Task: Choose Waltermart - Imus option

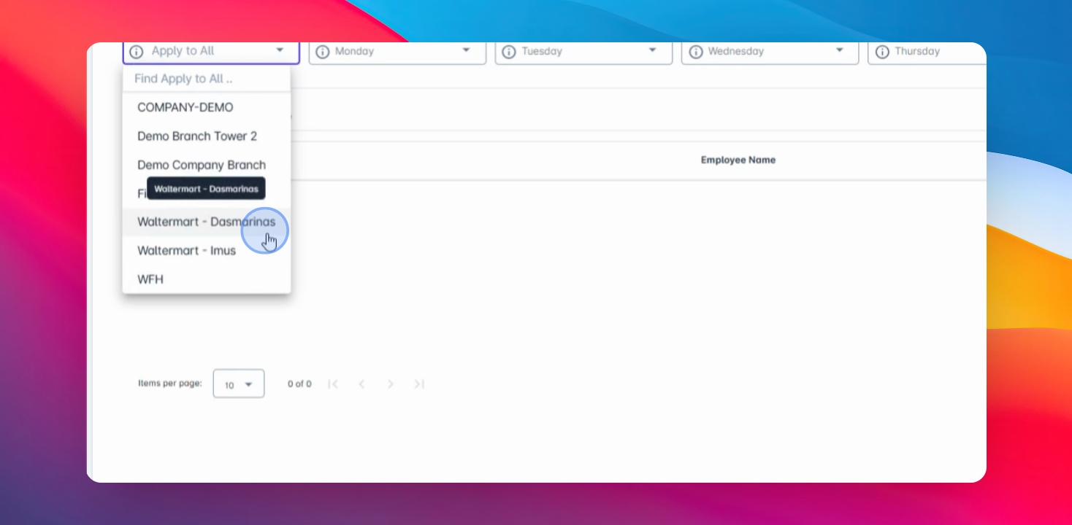Action: 207,250
